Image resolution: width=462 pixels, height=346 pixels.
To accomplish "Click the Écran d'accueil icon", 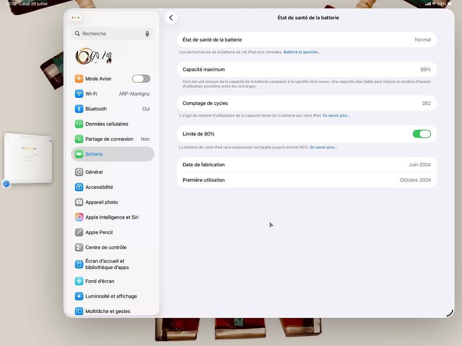I will 79,264.
